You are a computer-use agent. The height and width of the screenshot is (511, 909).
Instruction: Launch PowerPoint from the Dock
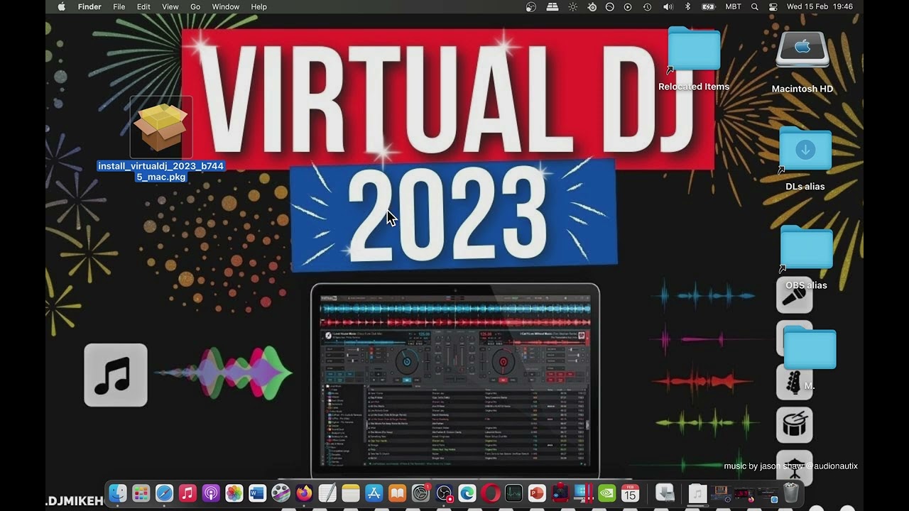click(537, 493)
